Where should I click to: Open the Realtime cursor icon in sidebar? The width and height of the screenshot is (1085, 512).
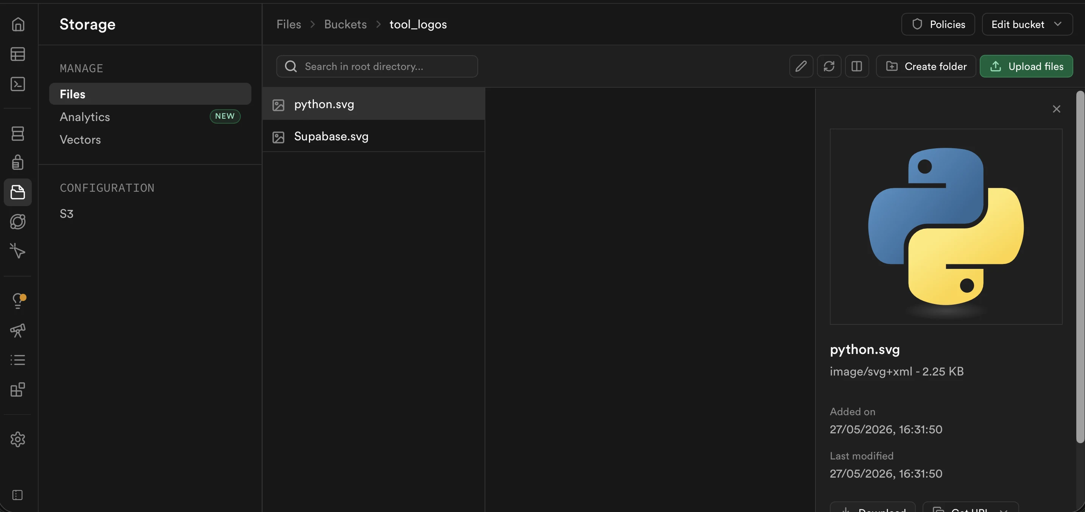18,251
